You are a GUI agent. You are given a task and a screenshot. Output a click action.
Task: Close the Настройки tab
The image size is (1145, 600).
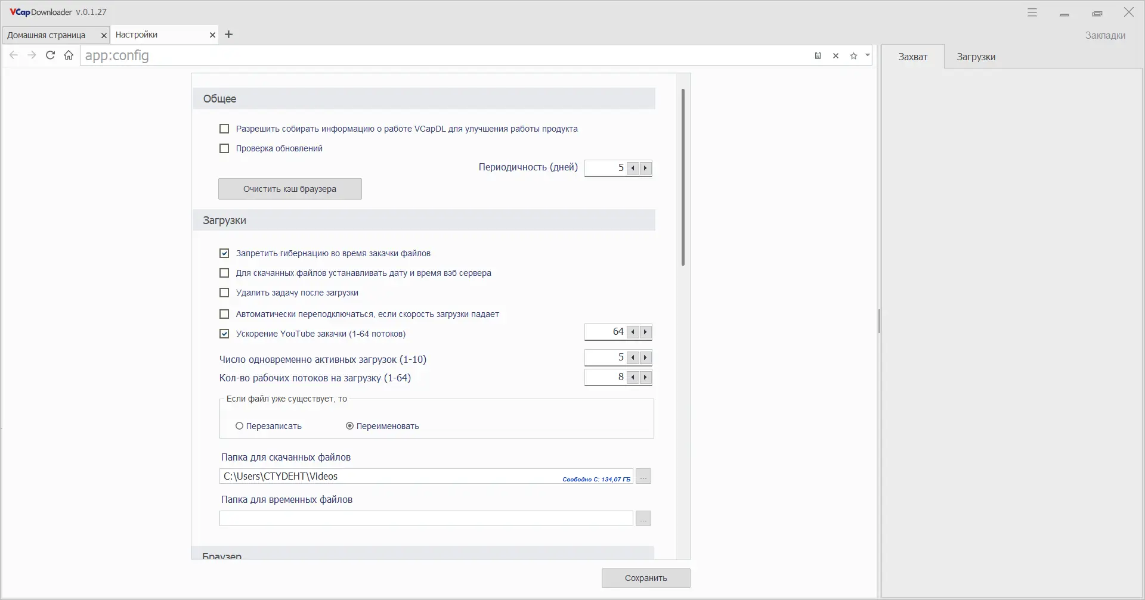point(212,35)
